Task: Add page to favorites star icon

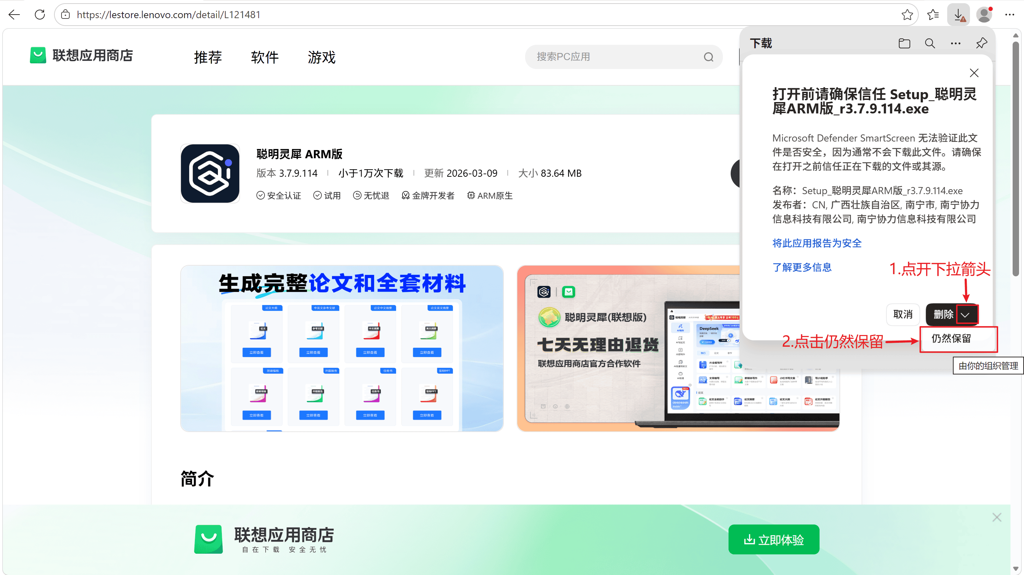Action: click(x=907, y=15)
